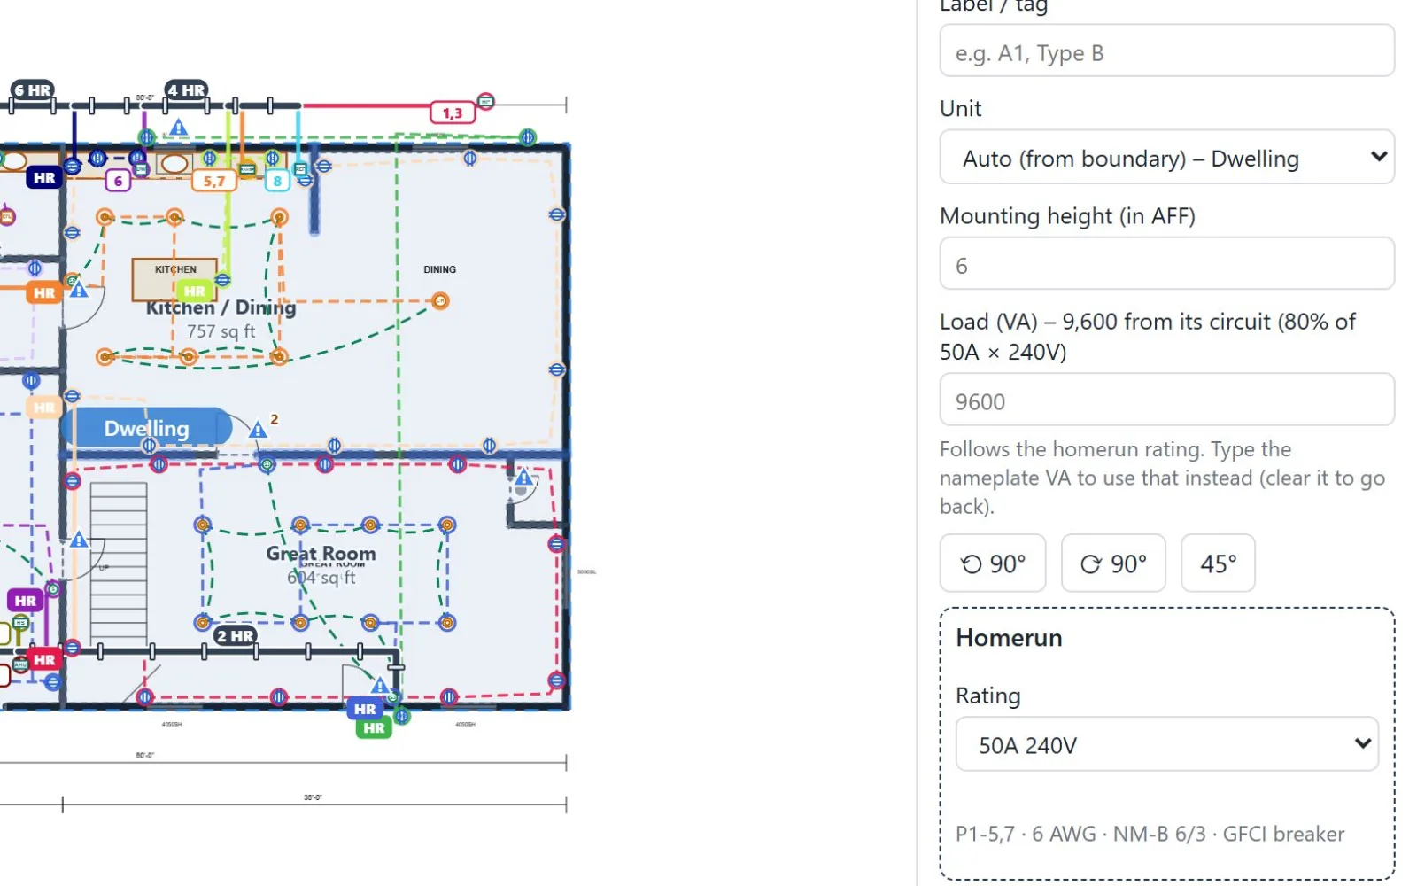Image resolution: width=1417 pixels, height=886 pixels.
Task: Click the Kitchen / Dining room label
Action: pyautogui.click(x=221, y=307)
